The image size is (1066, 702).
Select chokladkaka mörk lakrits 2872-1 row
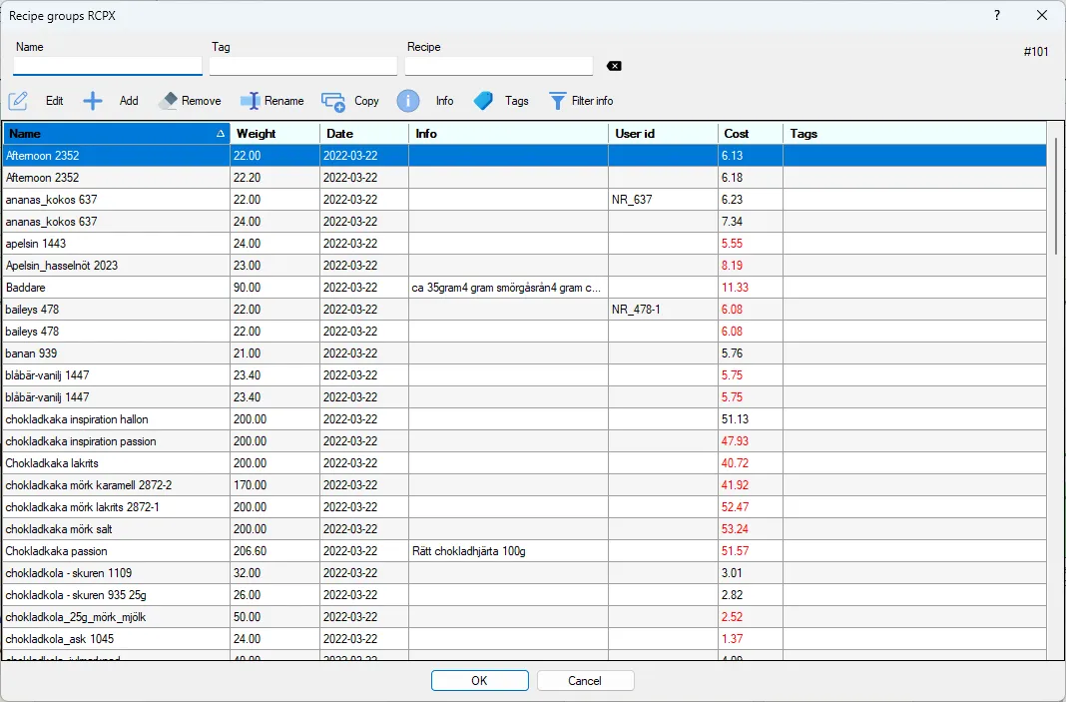tap(524, 506)
